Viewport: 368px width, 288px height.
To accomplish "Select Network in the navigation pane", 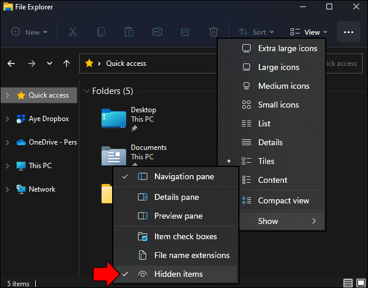I will 42,189.
